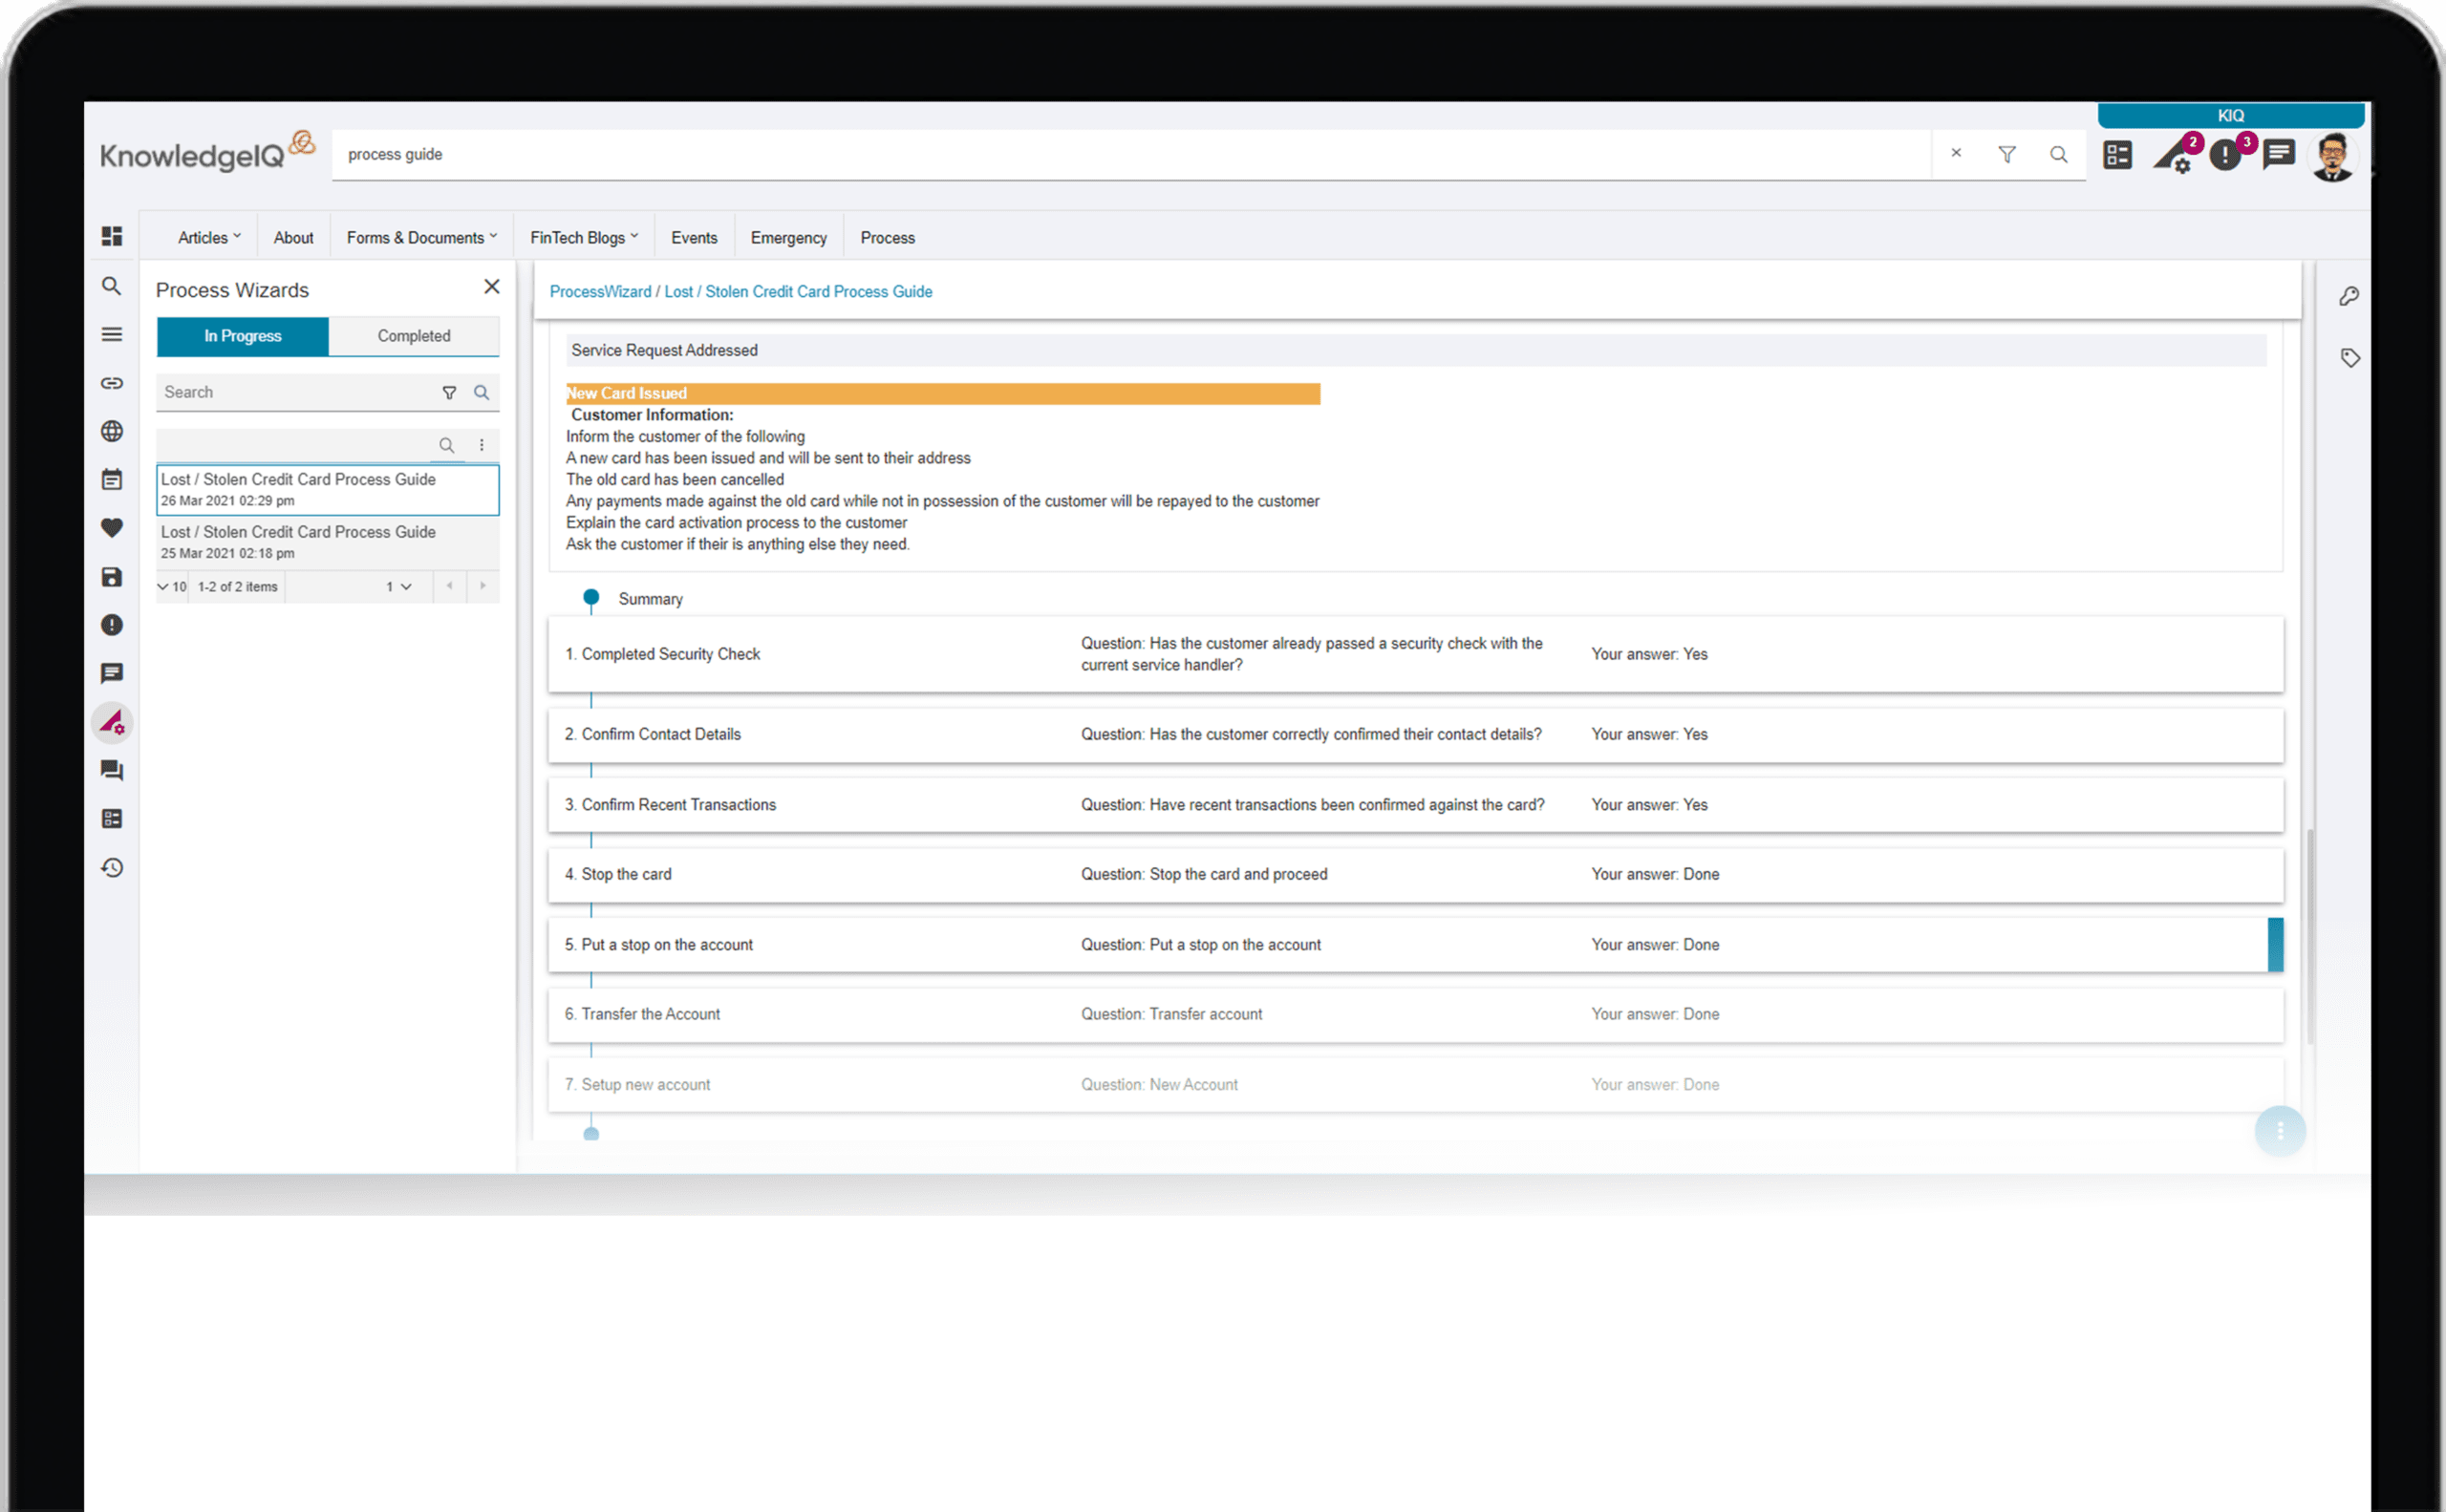Click the orange New Card Issued heading
The height and width of the screenshot is (1512, 2446).
[x=942, y=393]
